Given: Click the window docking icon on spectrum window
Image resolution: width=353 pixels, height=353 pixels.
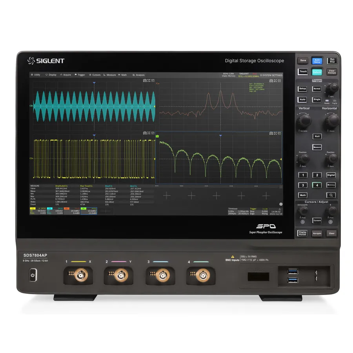Looking at the screenshot, I should (279, 80).
